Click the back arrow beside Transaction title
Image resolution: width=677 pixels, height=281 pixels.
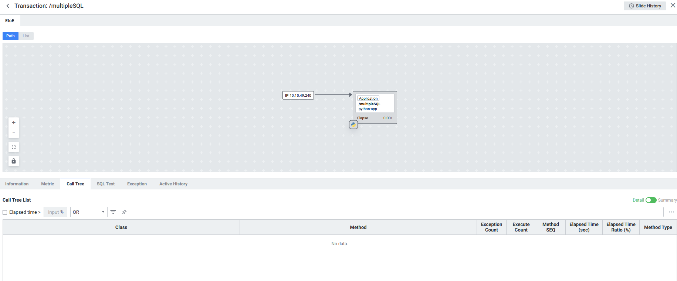[8, 6]
